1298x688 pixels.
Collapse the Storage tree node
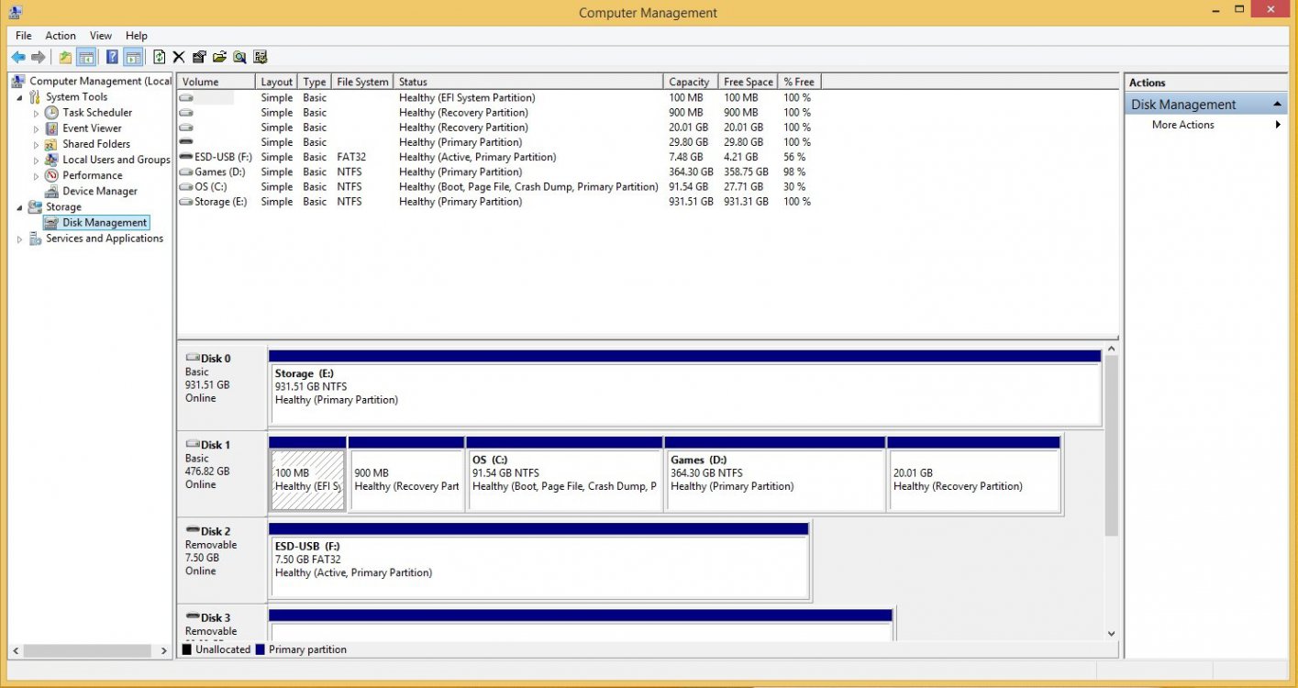pyautogui.click(x=19, y=207)
